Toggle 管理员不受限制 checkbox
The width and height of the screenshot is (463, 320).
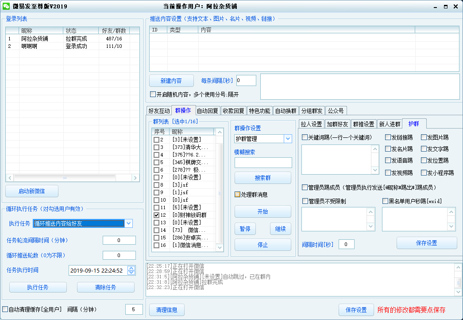305,201
